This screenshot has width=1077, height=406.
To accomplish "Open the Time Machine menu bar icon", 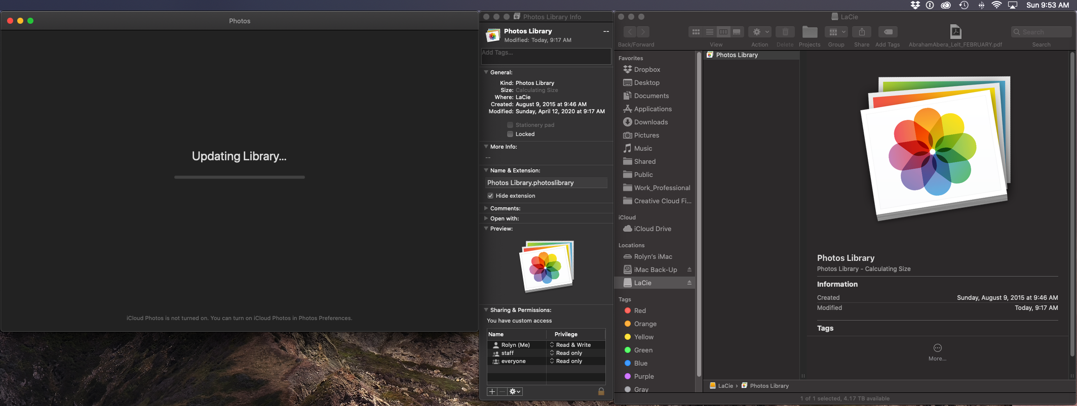I will (x=964, y=5).
